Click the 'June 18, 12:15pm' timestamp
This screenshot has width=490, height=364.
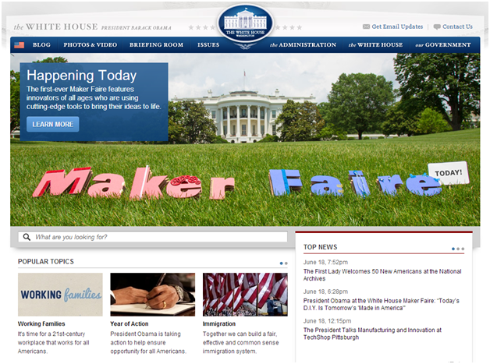pos(327,321)
